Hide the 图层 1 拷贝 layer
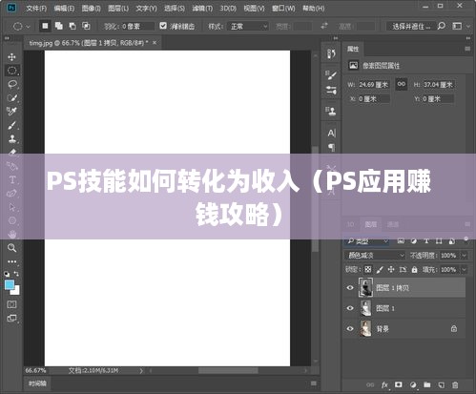 click(350, 287)
